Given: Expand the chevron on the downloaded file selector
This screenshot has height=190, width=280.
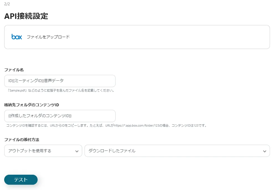Looking at the screenshot, I should tap(265, 151).
